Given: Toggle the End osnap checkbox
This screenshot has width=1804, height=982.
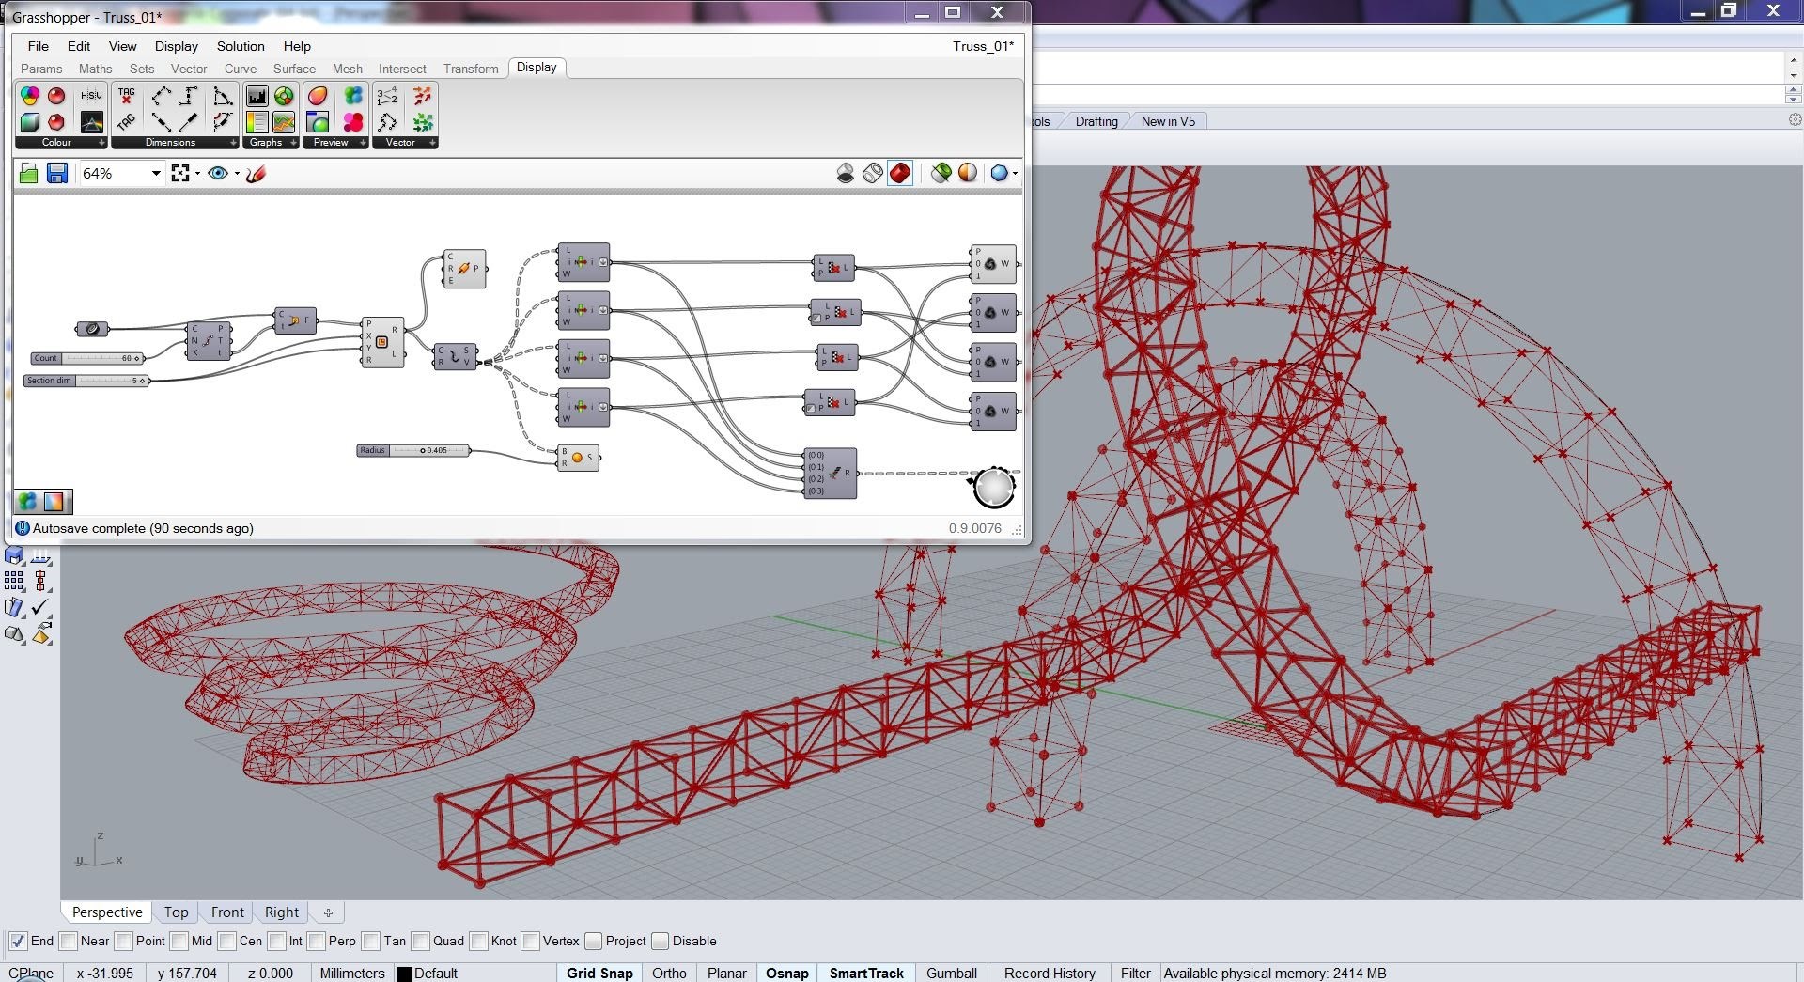Looking at the screenshot, I should pyautogui.click(x=18, y=941).
